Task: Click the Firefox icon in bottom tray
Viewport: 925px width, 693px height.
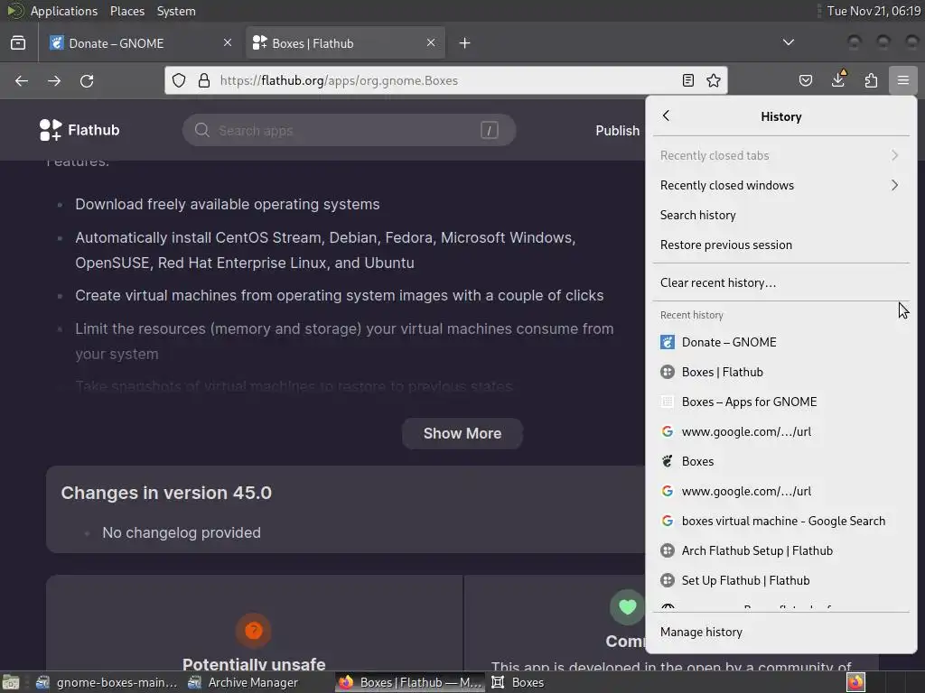Action: click(855, 682)
